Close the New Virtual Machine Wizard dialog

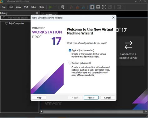tap(113, 18)
